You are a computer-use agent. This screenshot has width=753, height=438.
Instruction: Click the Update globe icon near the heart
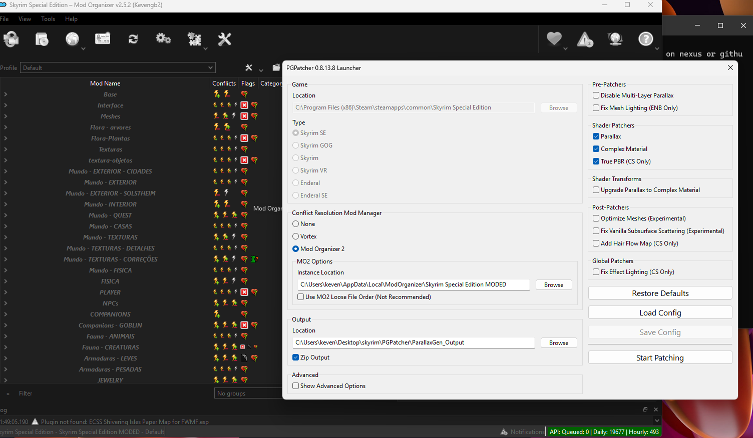(x=615, y=39)
